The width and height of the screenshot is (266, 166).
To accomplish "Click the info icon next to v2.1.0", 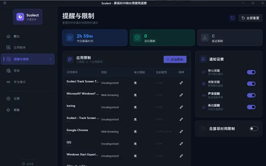I will tap(23, 164).
